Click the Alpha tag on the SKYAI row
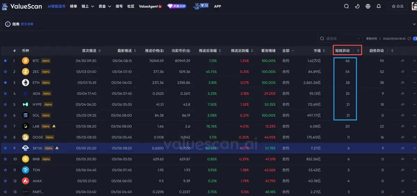Screen dimensions: 417x196 coord(49,148)
